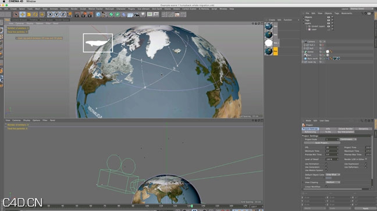Click the floor environment icon
The width and height of the screenshot is (377, 211).
[x=130, y=15]
